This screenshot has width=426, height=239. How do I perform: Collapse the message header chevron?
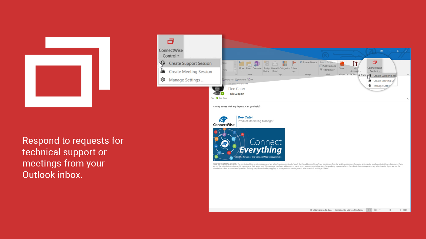click(x=408, y=99)
